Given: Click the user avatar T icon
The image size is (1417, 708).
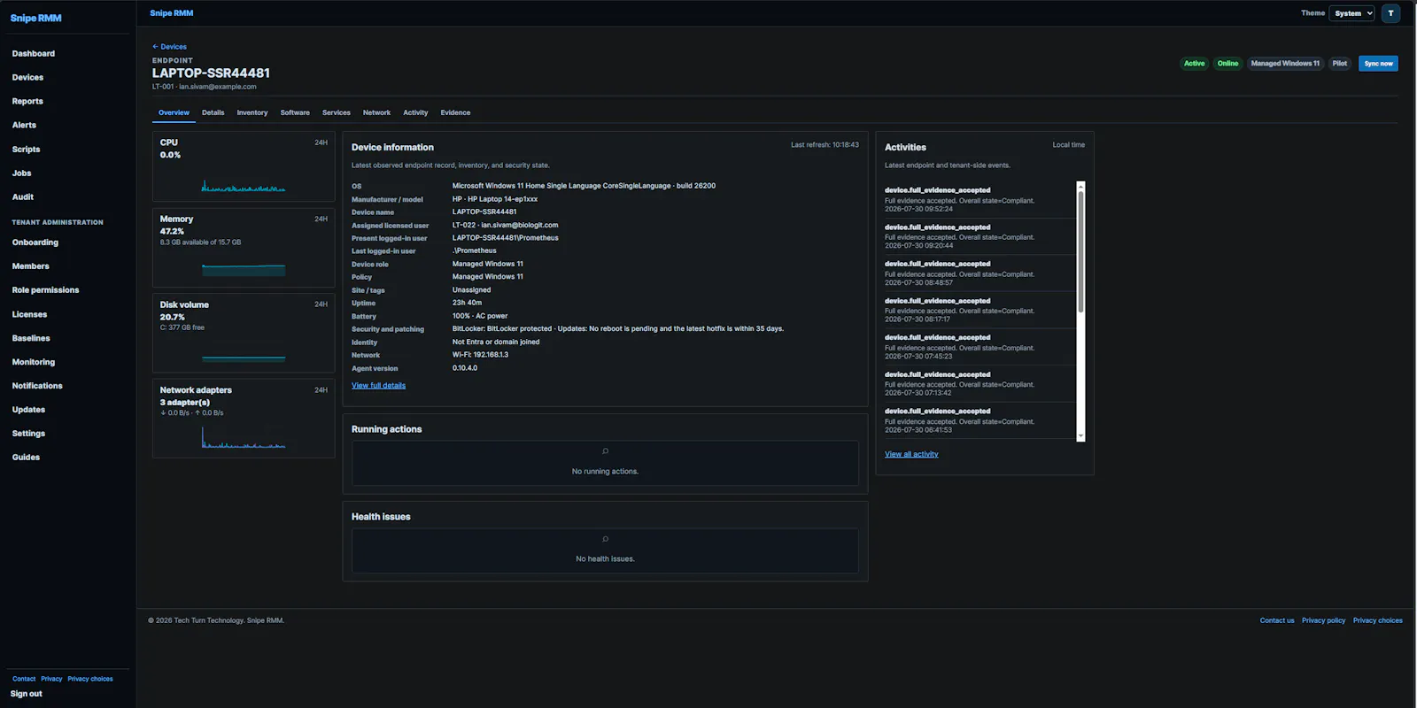Looking at the screenshot, I should click(x=1390, y=13).
